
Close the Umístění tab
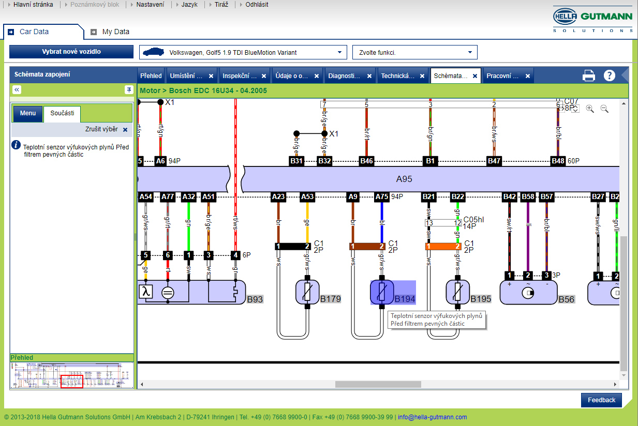[211, 76]
